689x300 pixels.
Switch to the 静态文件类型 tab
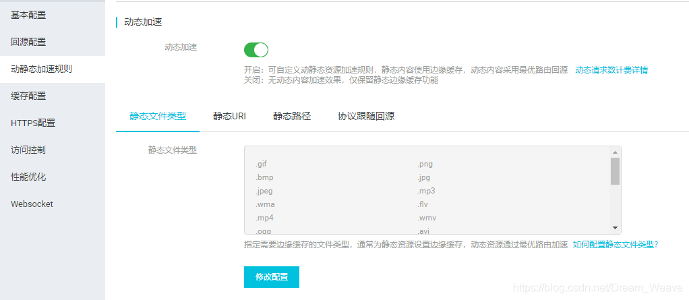[158, 117]
